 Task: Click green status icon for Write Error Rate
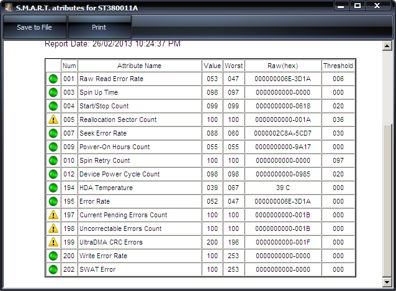tap(53, 256)
